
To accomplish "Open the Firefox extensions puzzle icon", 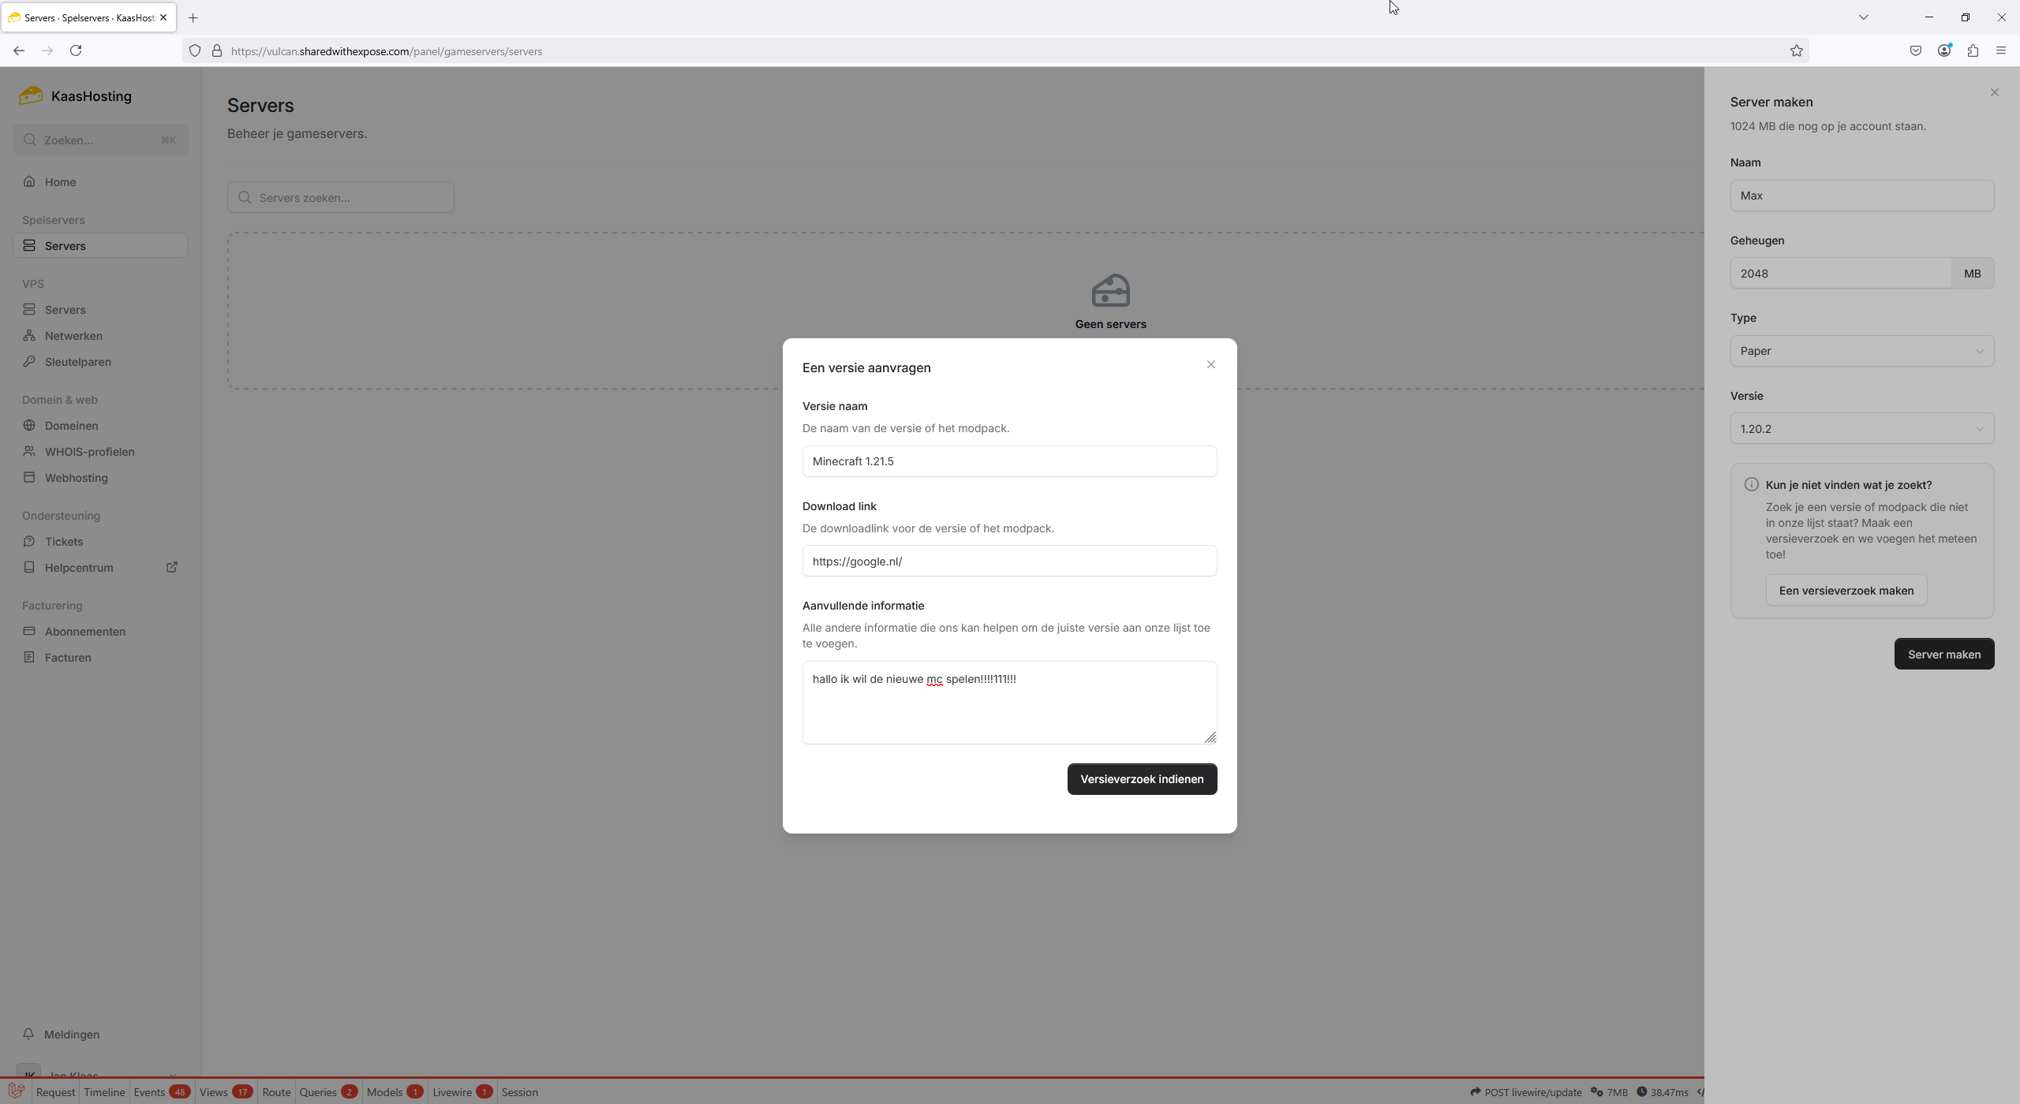I will [x=1973, y=51].
